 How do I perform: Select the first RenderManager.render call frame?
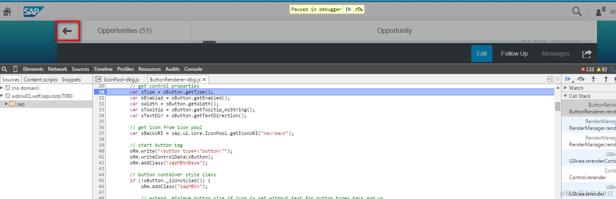[x=589, y=125]
